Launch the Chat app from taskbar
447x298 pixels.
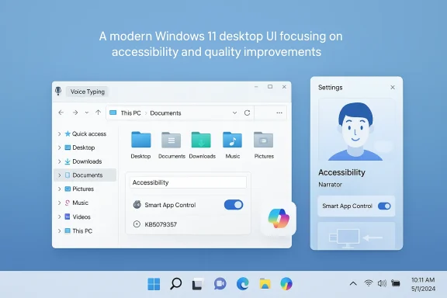pyautogui.click(x=220, y=284)
